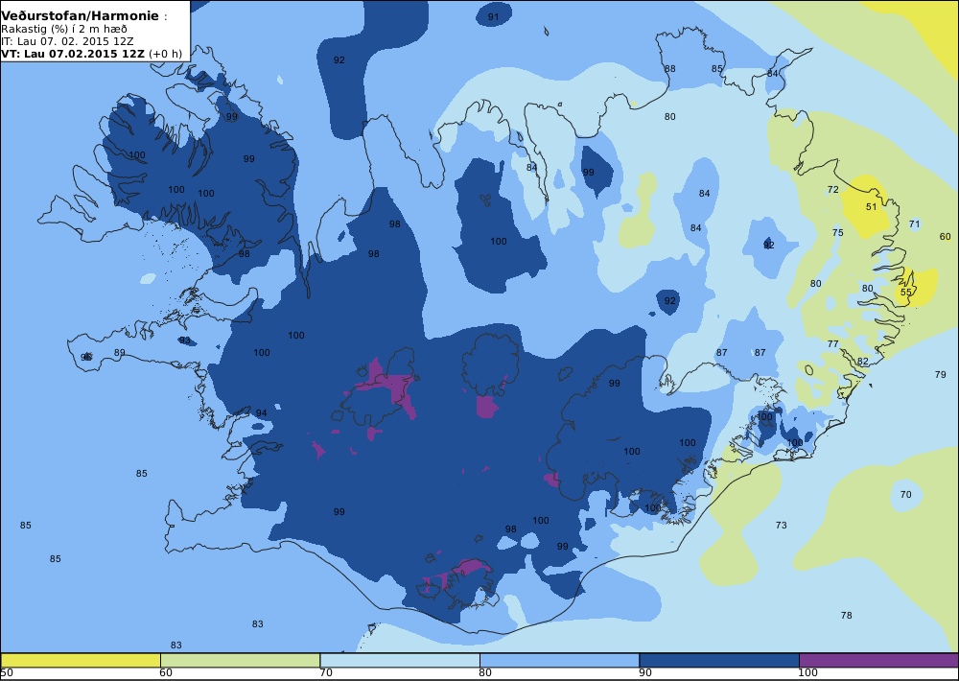Select the map value "89" on western peninsula

119,352
